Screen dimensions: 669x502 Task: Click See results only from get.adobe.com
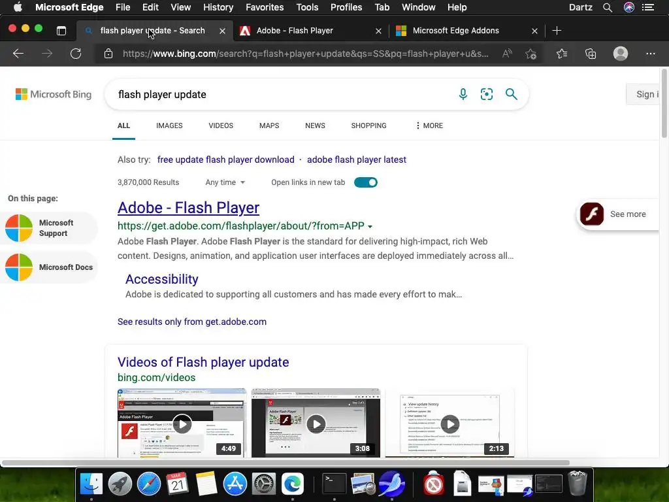(x=192, y=322)
